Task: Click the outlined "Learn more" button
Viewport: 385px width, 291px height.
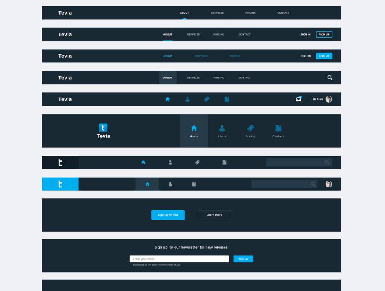Action: tap(214, 215)
